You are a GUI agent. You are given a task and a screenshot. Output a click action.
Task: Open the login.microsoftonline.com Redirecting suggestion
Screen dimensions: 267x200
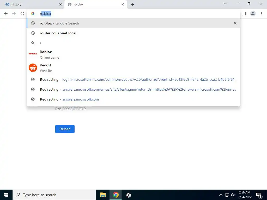[133, 79]
